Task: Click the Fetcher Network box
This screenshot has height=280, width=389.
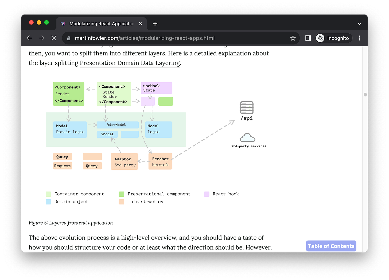Action: (160, 161)
